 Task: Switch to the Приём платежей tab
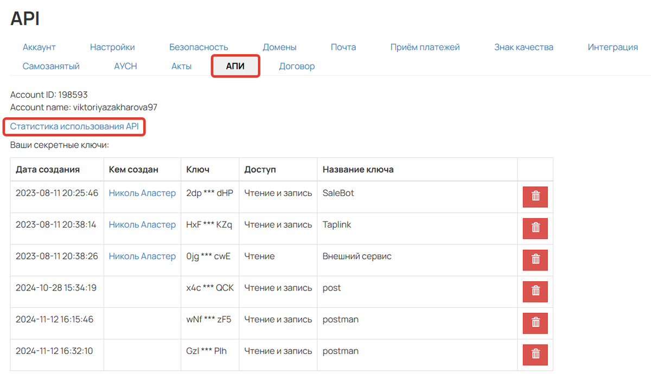click(x=425, y=47)
